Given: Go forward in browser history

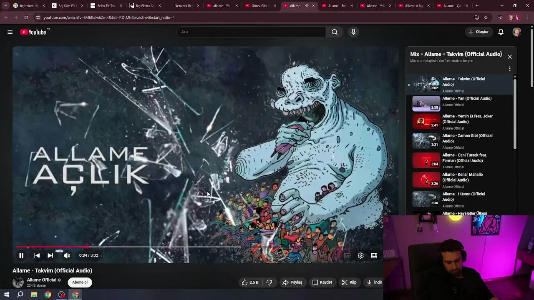Looking at the screenshot, I should pyautogui.click(x=16, y=17).
